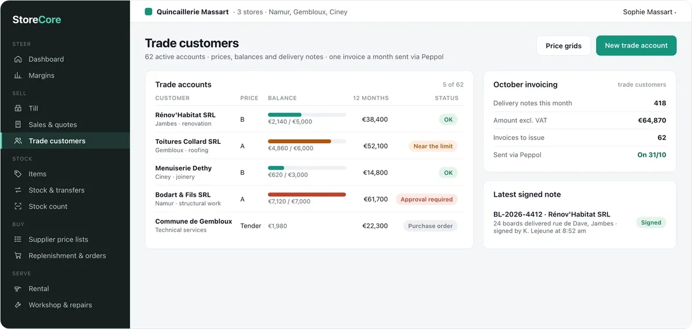Viewport: 692px width, 329px height.
Task: Open the Dashboard menu item
Action: tap(65, 59)
